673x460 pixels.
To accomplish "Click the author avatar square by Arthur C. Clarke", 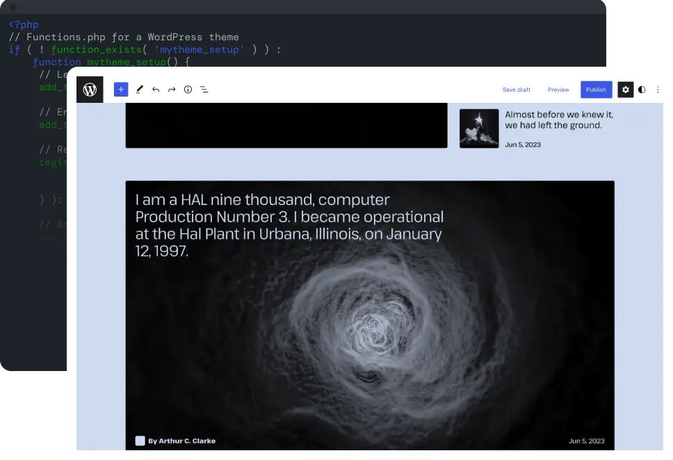I will [140, 441].
